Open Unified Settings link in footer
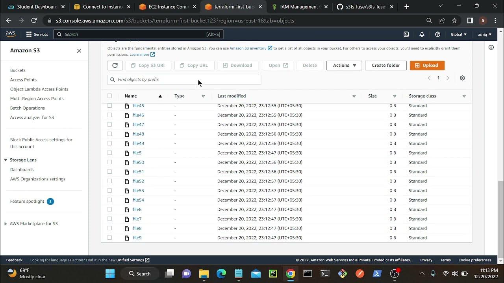 point(133,260)
